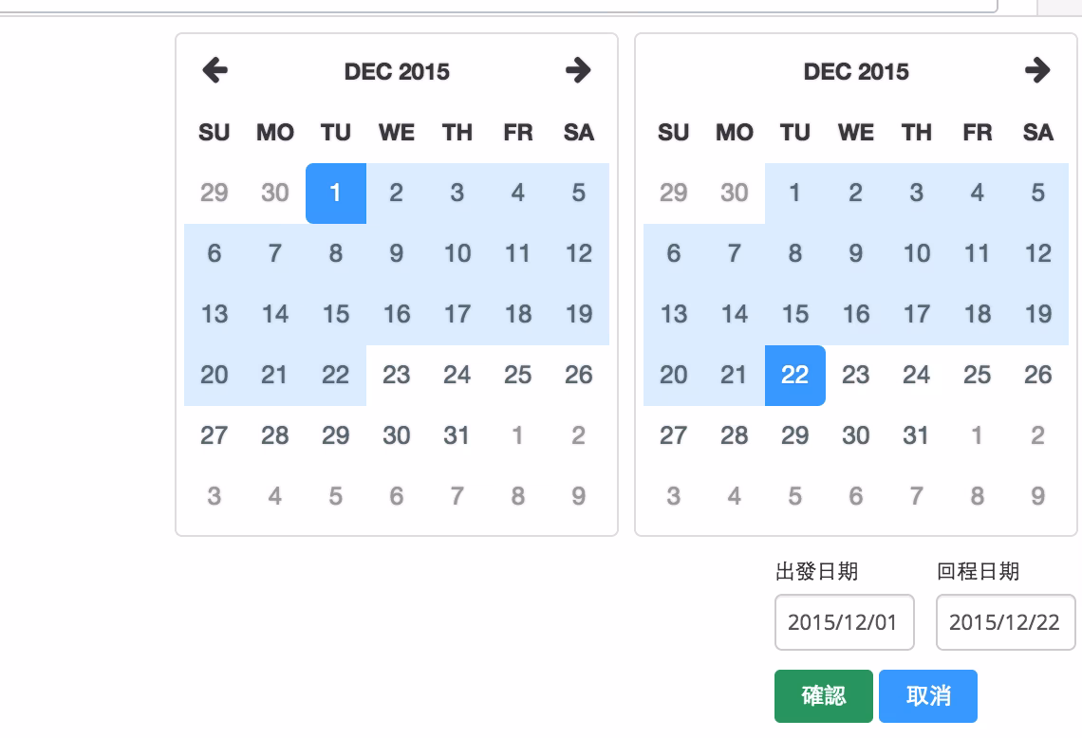Screen dimensions: 1082x738
Task: Navigate to January 2016 on the right calendar
Action: (x=1038, y=69)
